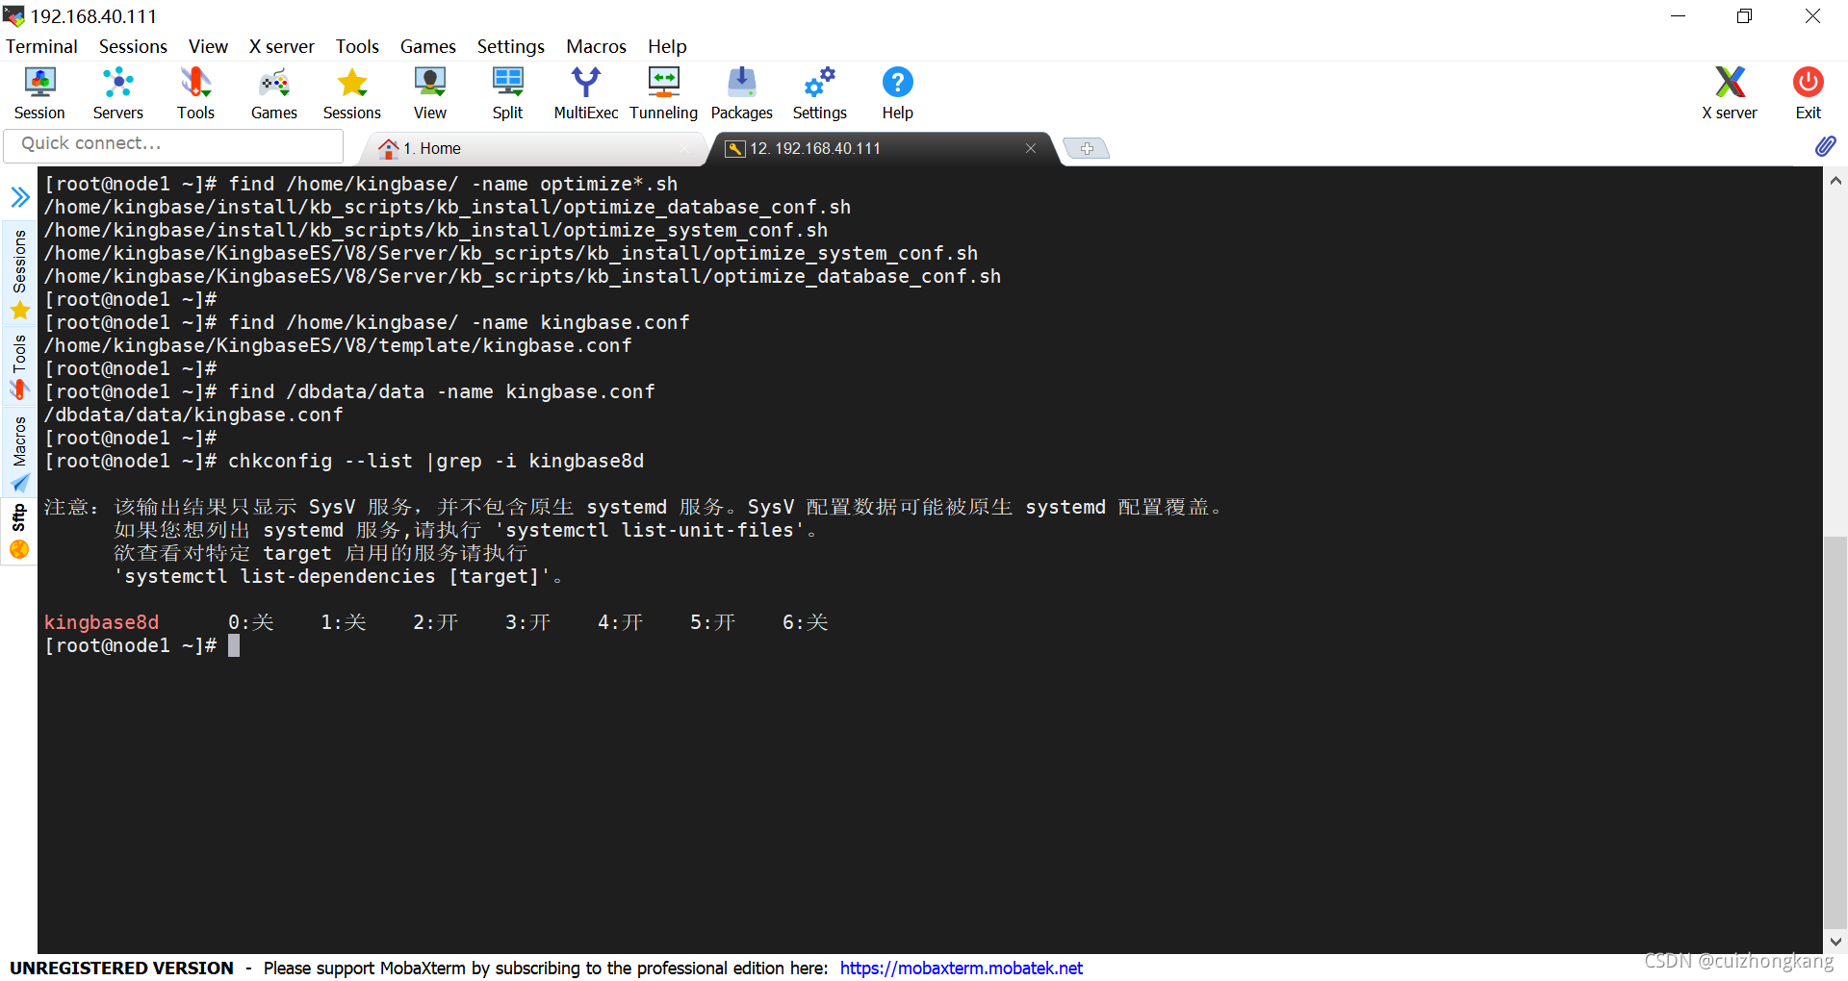Launch the Games toolbar icon
Screen dimensions: 1848x981
pyautogui.click(x=273, y=93)
